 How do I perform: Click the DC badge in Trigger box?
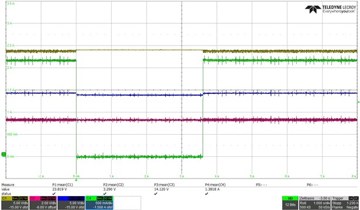pyautogui.click(x=356, y=198)
